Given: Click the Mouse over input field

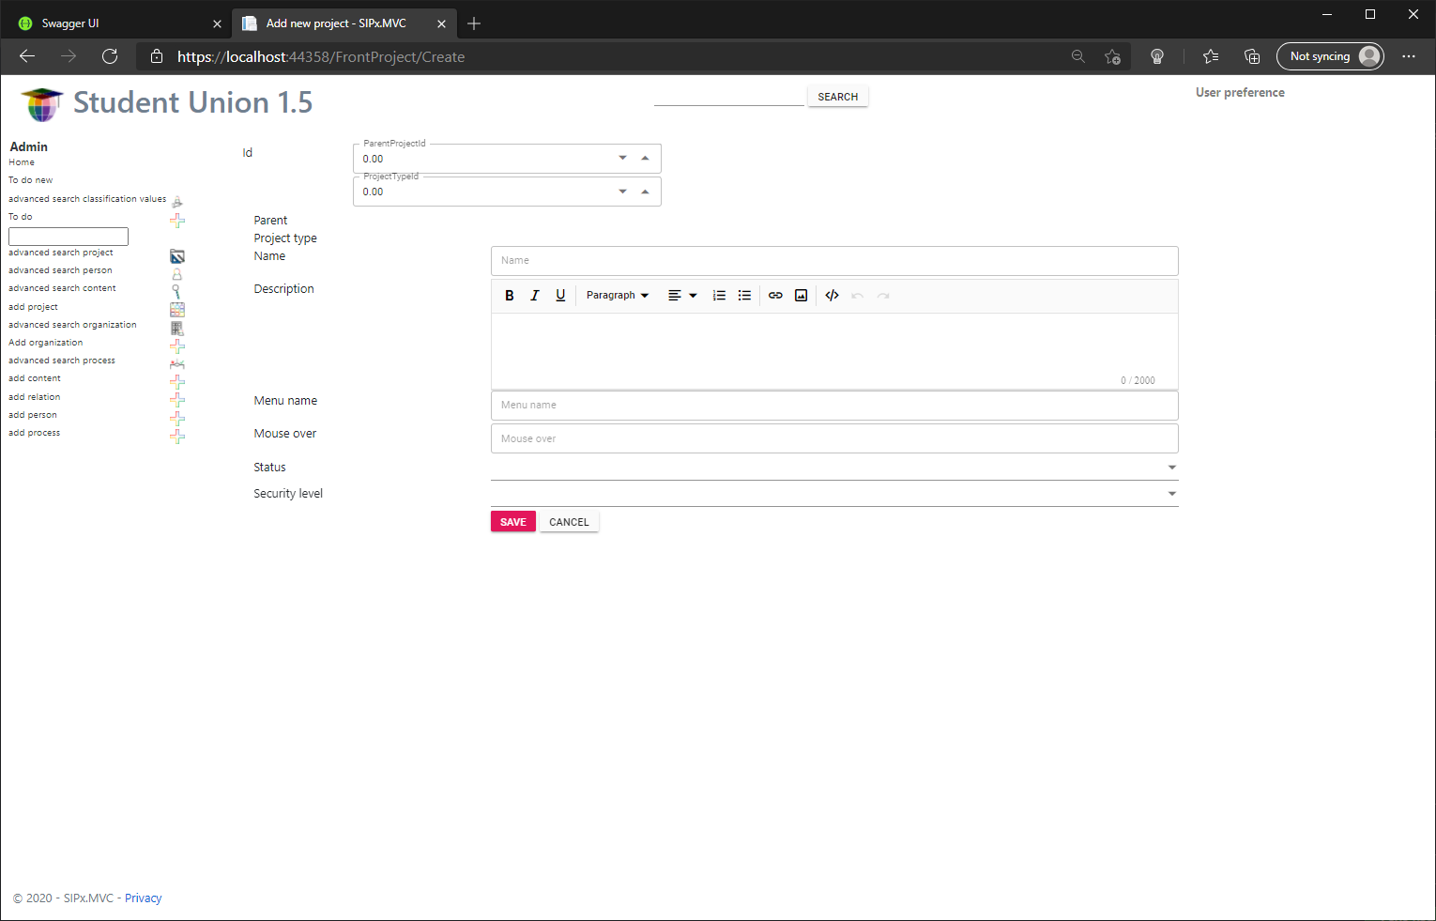Looking at the screenshot, I should [x=834, y=438].
